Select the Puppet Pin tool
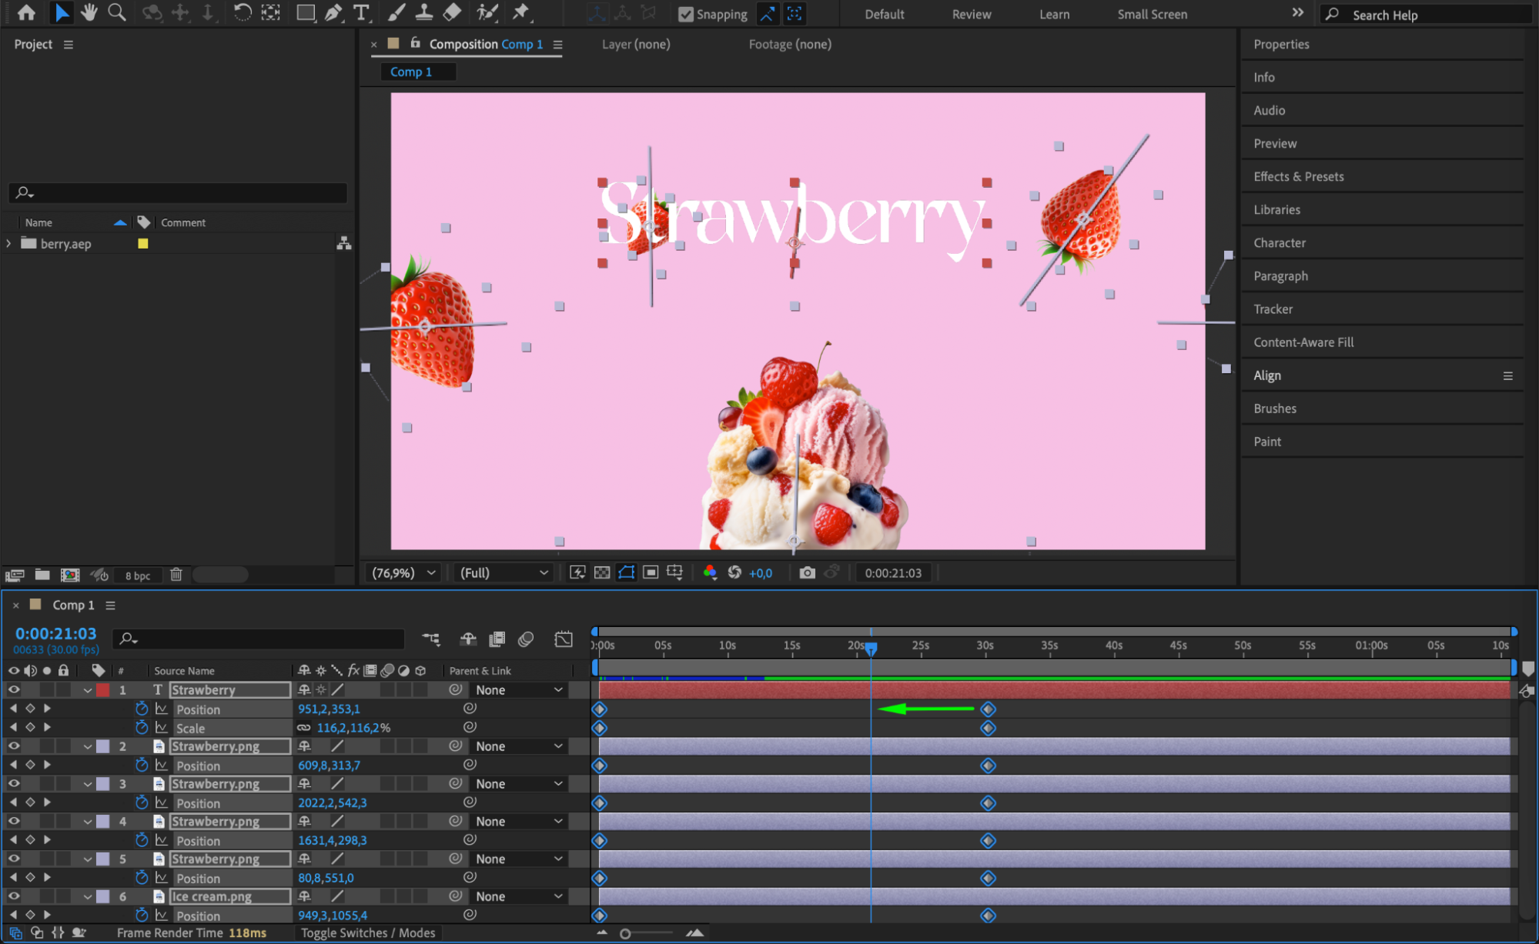The width and height of the screenshot is (1539, 944). pos(521,12)
